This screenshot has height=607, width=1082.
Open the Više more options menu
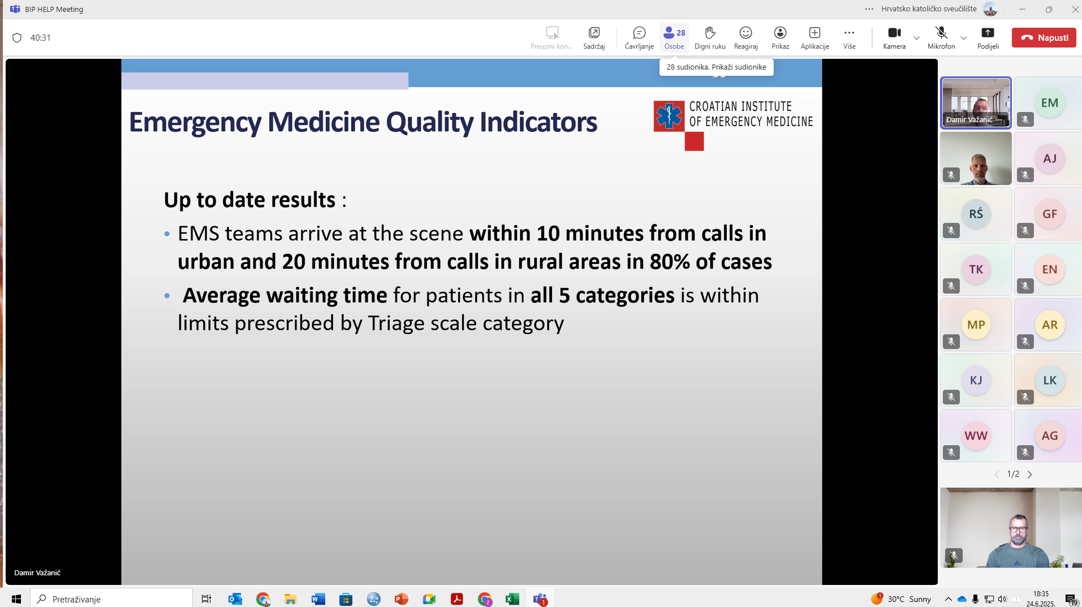point(849,37)
